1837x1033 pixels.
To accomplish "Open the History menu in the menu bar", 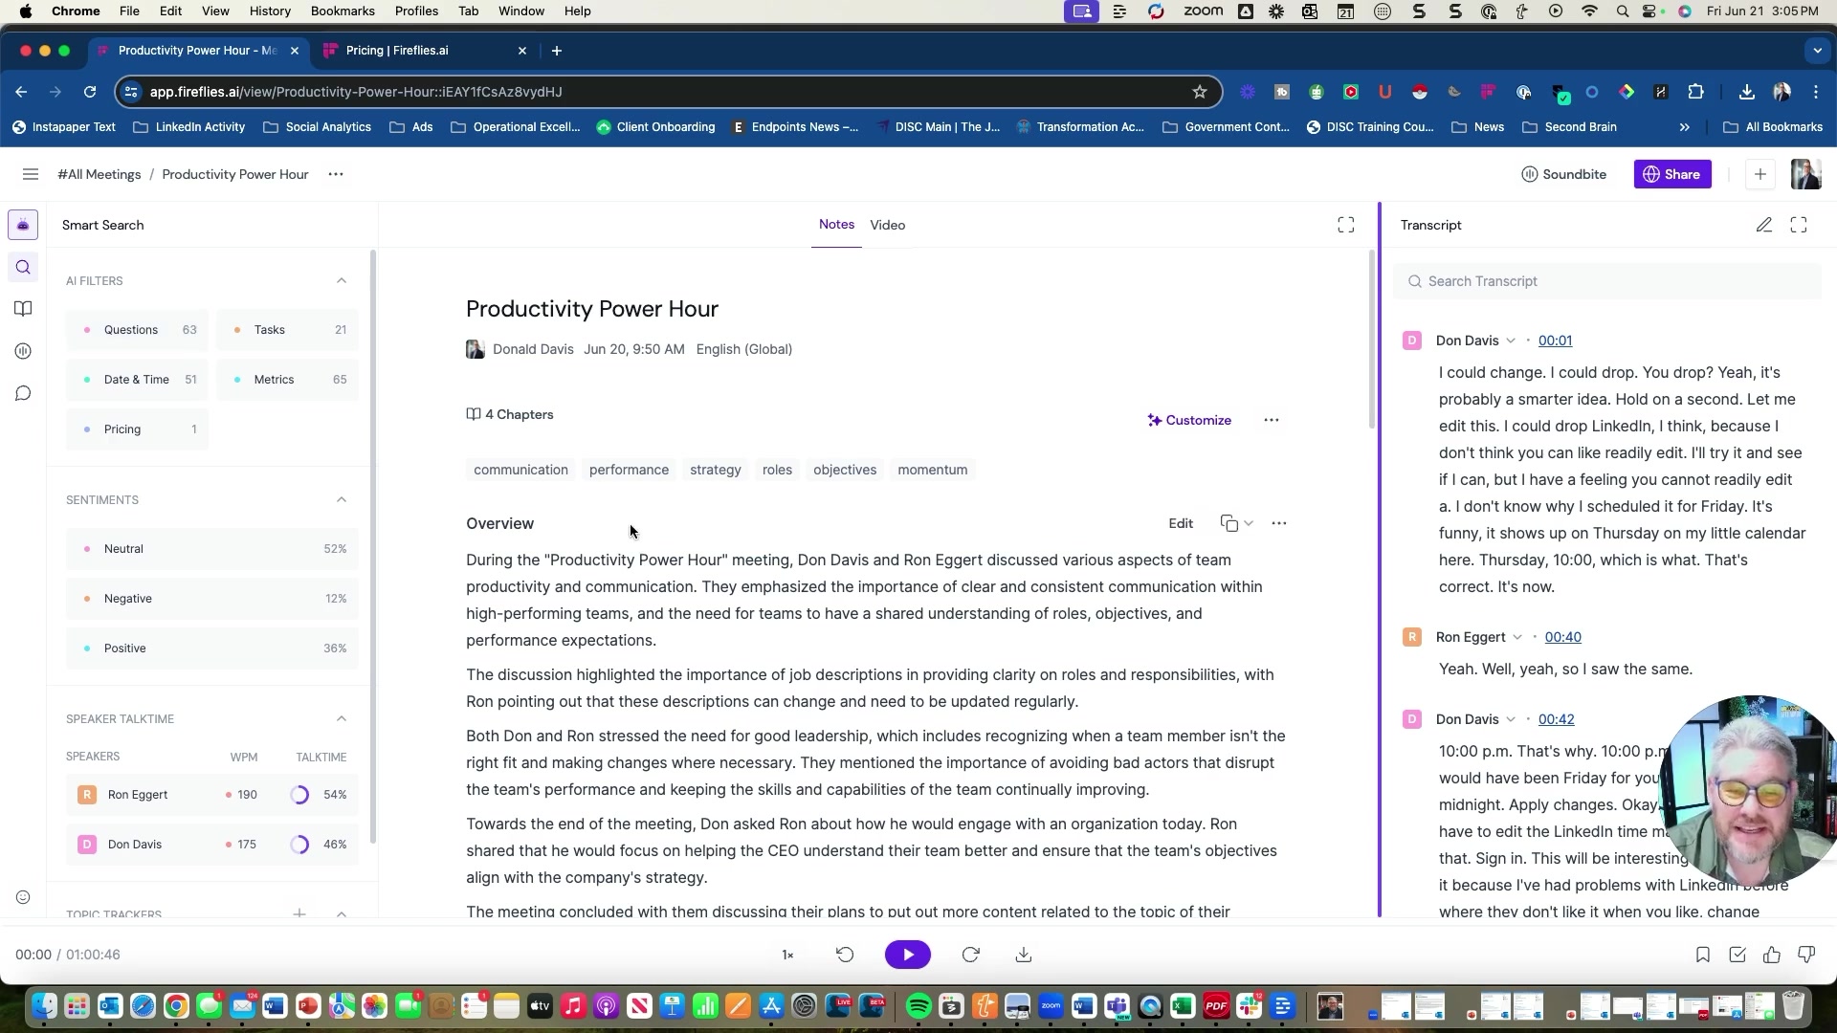I will [x=270, y=11].
